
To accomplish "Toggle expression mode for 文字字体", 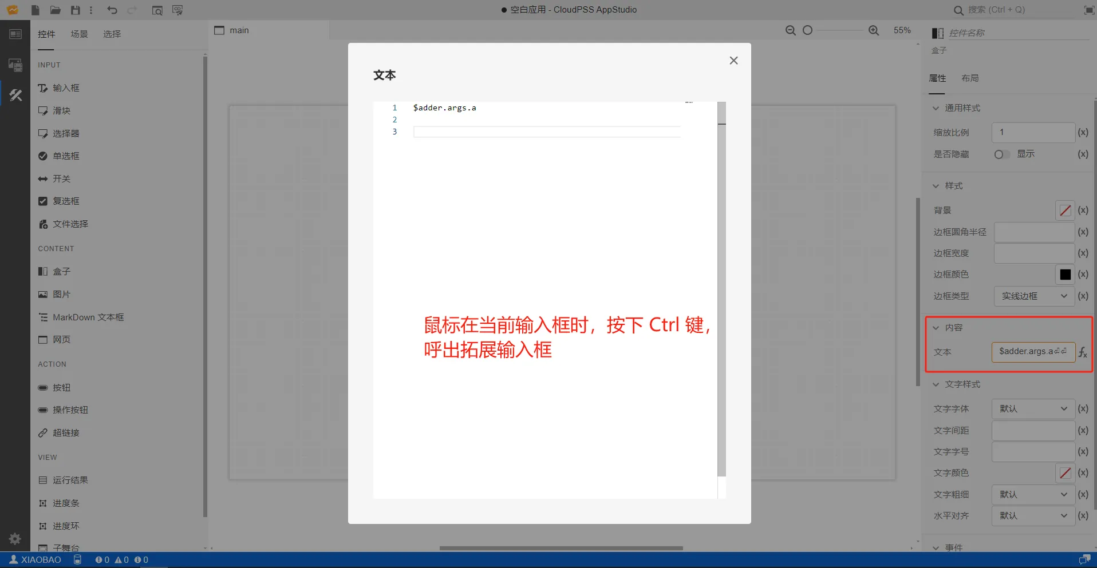I will coord(1083,409).
